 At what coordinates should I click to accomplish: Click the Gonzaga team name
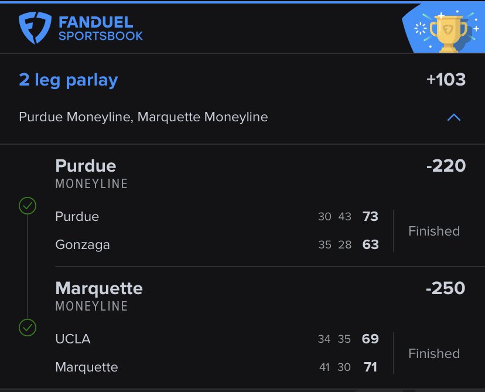(82, 245)
